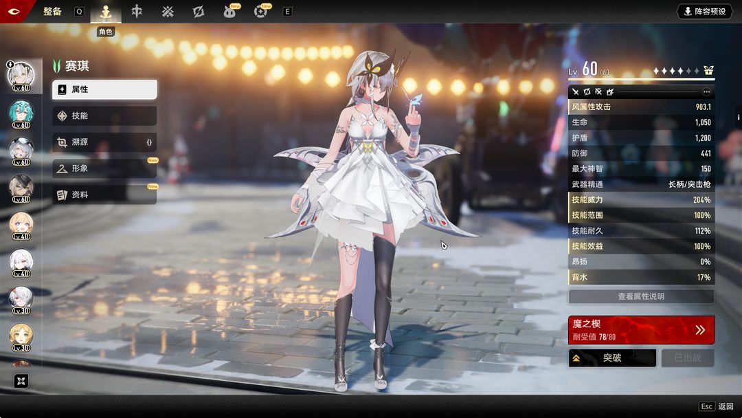Open the 资料 profile menu
Screen dimensions: 742x418
coord(104,195)
